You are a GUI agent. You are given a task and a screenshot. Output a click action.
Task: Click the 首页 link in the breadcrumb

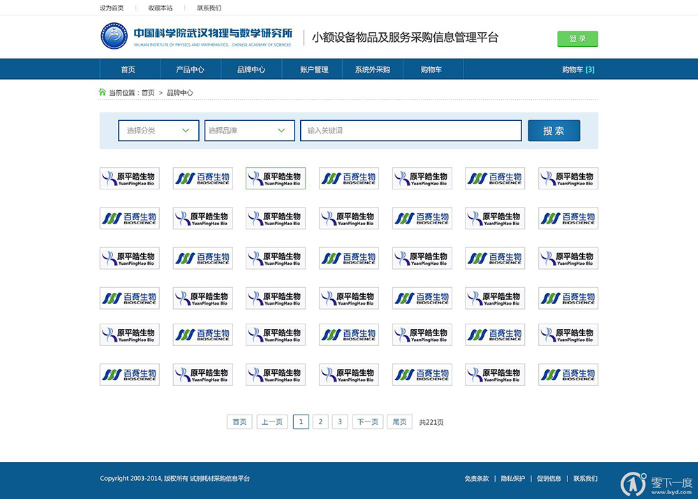tap(148, 93)
